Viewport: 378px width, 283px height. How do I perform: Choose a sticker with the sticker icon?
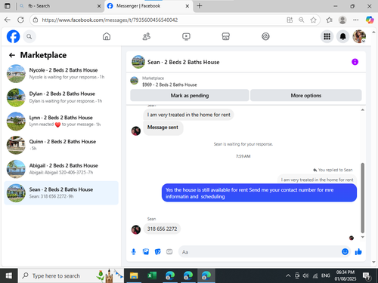click(x=158, y=251)
